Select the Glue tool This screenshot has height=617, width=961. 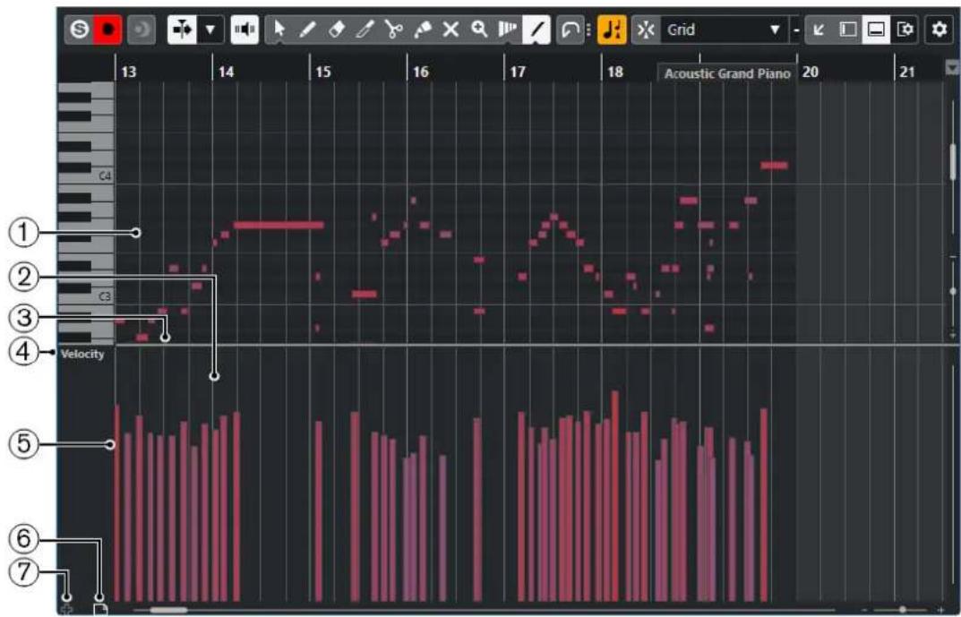click(x=422, y=30)
